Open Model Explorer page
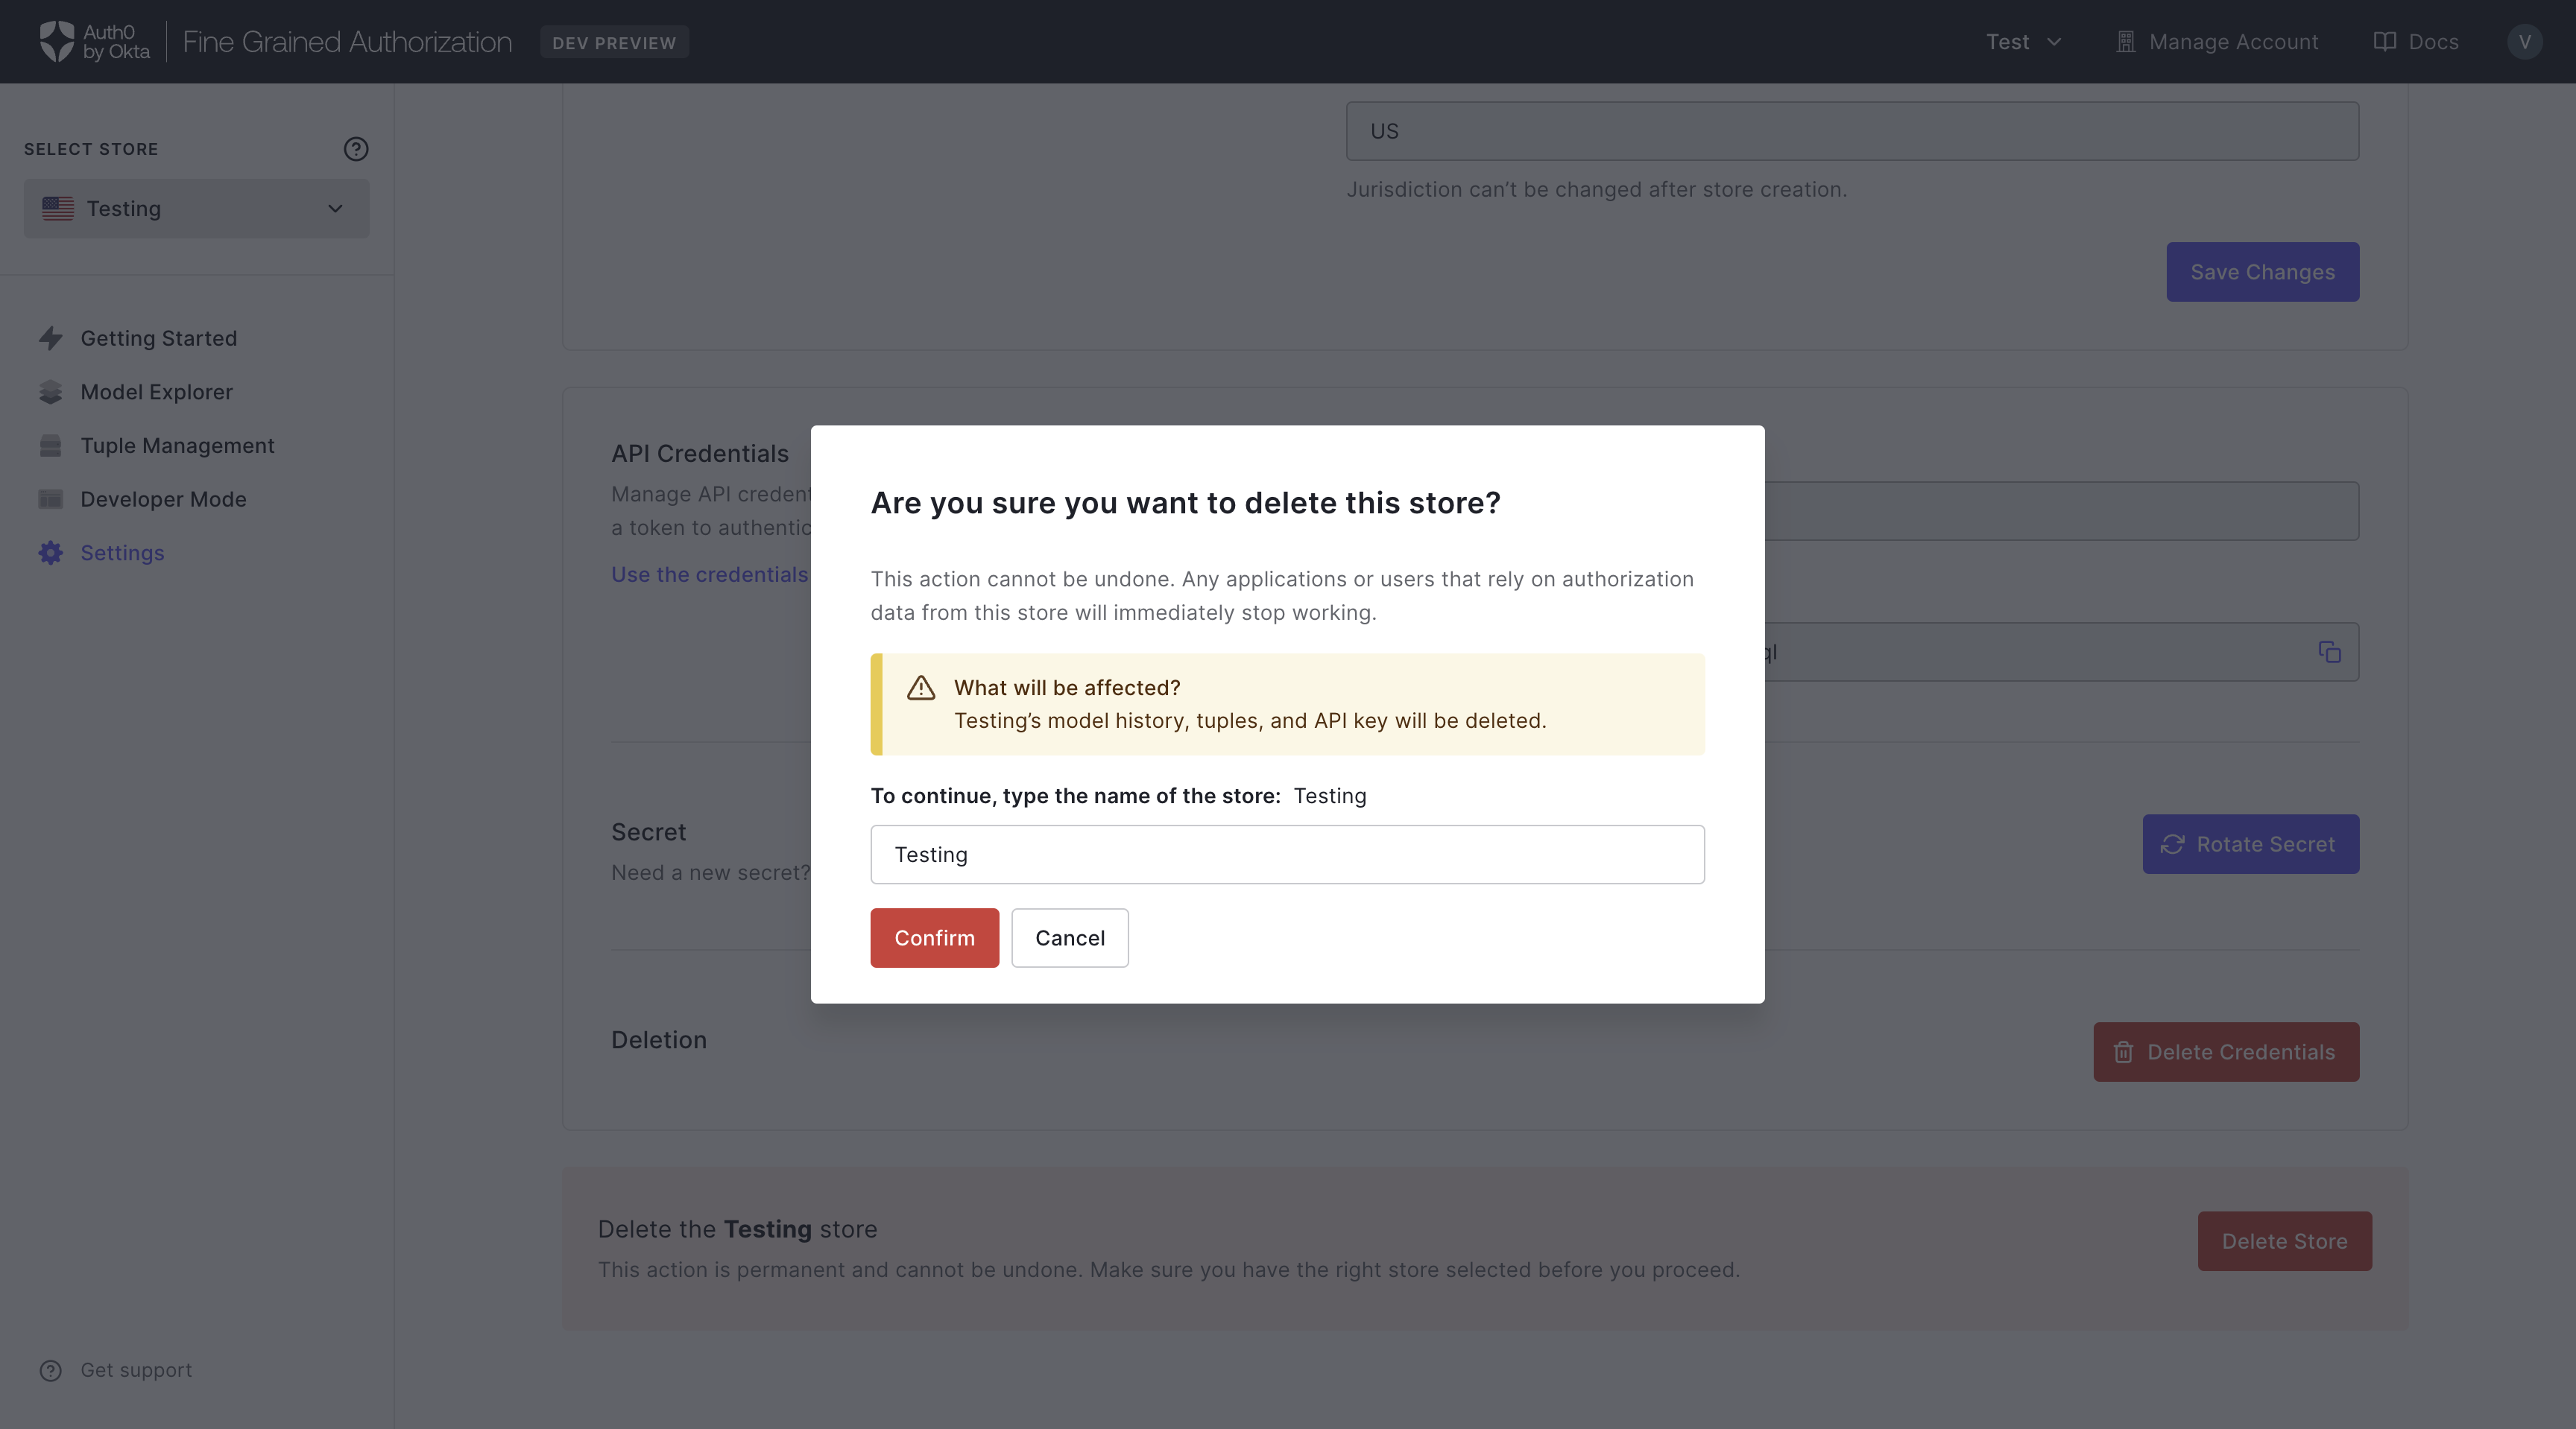Image resolution: width=2576 pixels, height=1429 pixels. [x=157, y=392]
